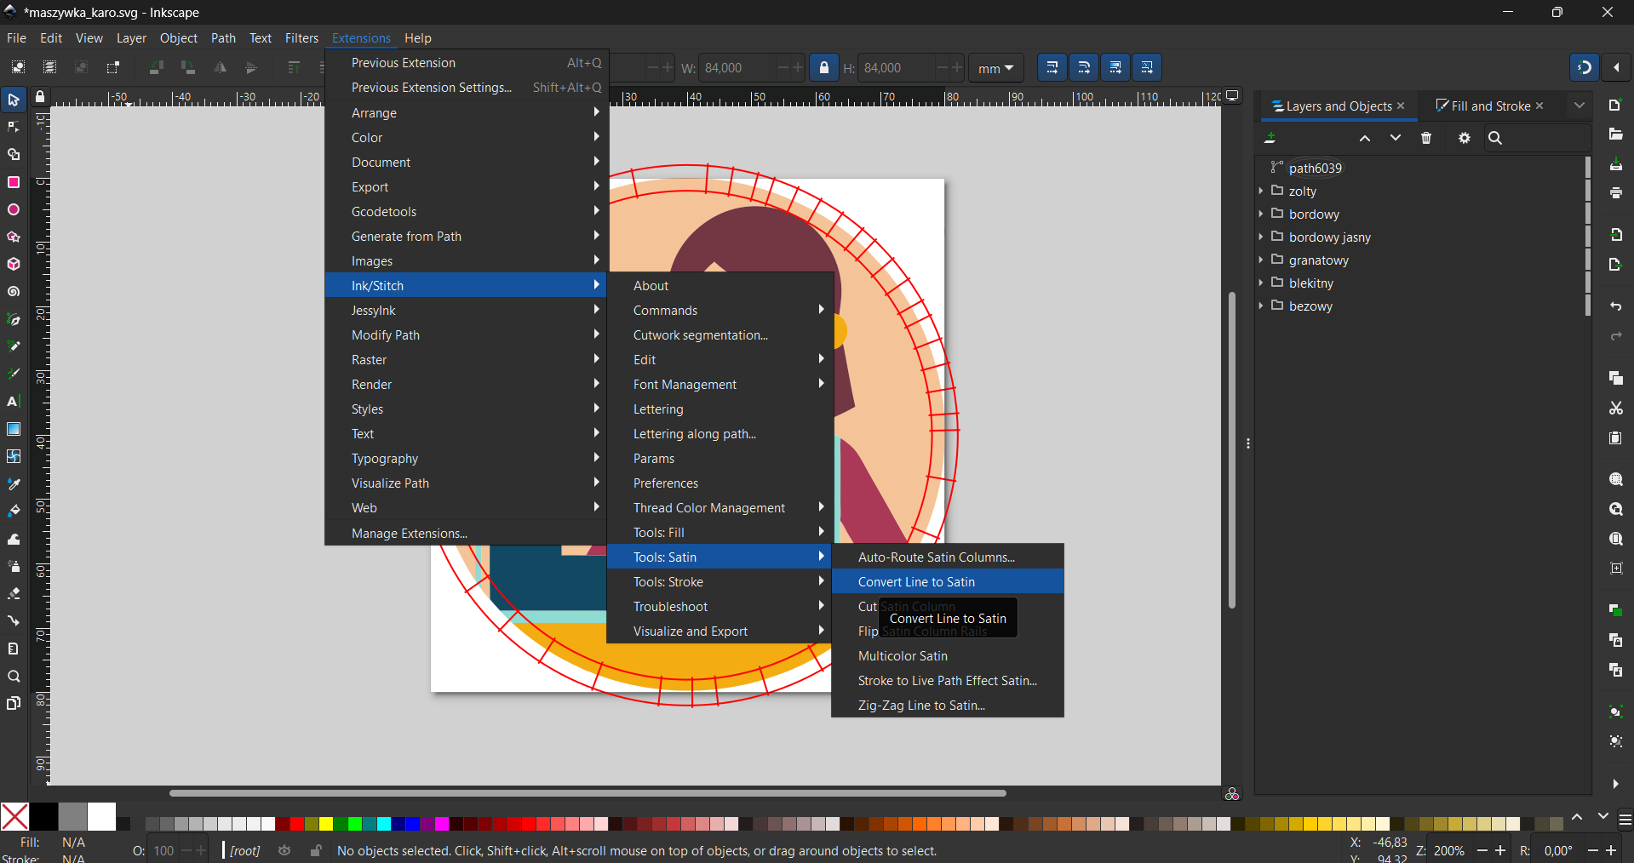This screenshot has width=1634, height=863.
Task: Click the Add layer icon
Action: (x=1270, y=138)
